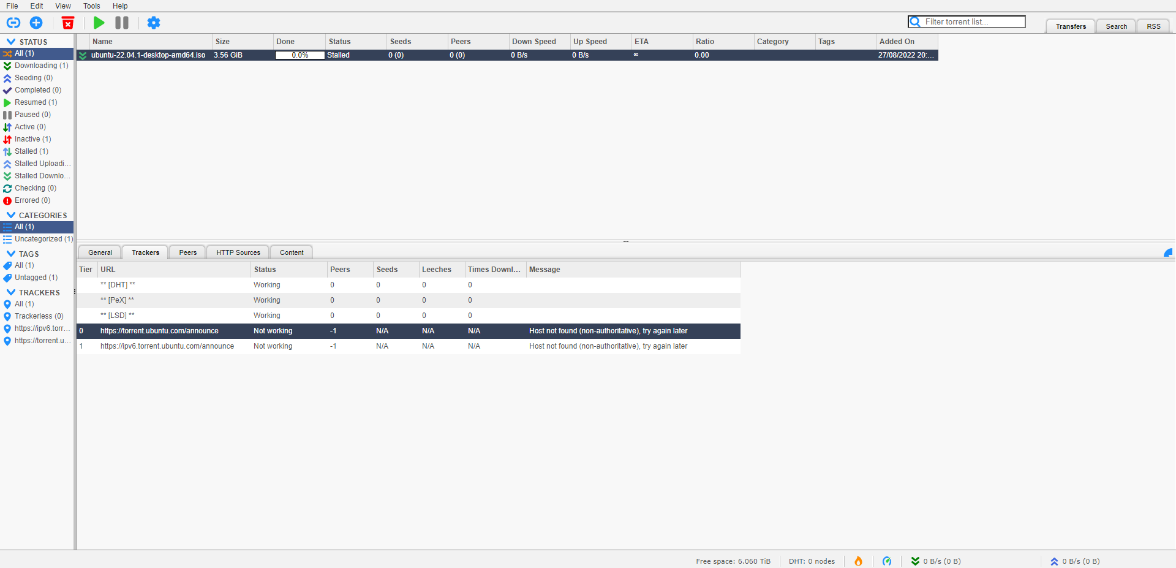1176x568 pixels.
Task: Click the download speed arrow in status bar
Action: [x=915, y=561]
